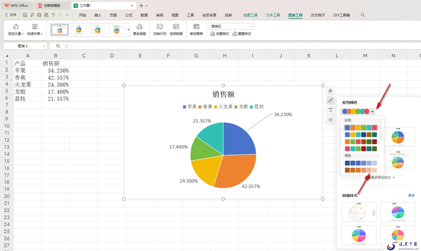421x251 pixels.
Task: Open the DIY工具箱 tab
Action: tap(341, 15)
